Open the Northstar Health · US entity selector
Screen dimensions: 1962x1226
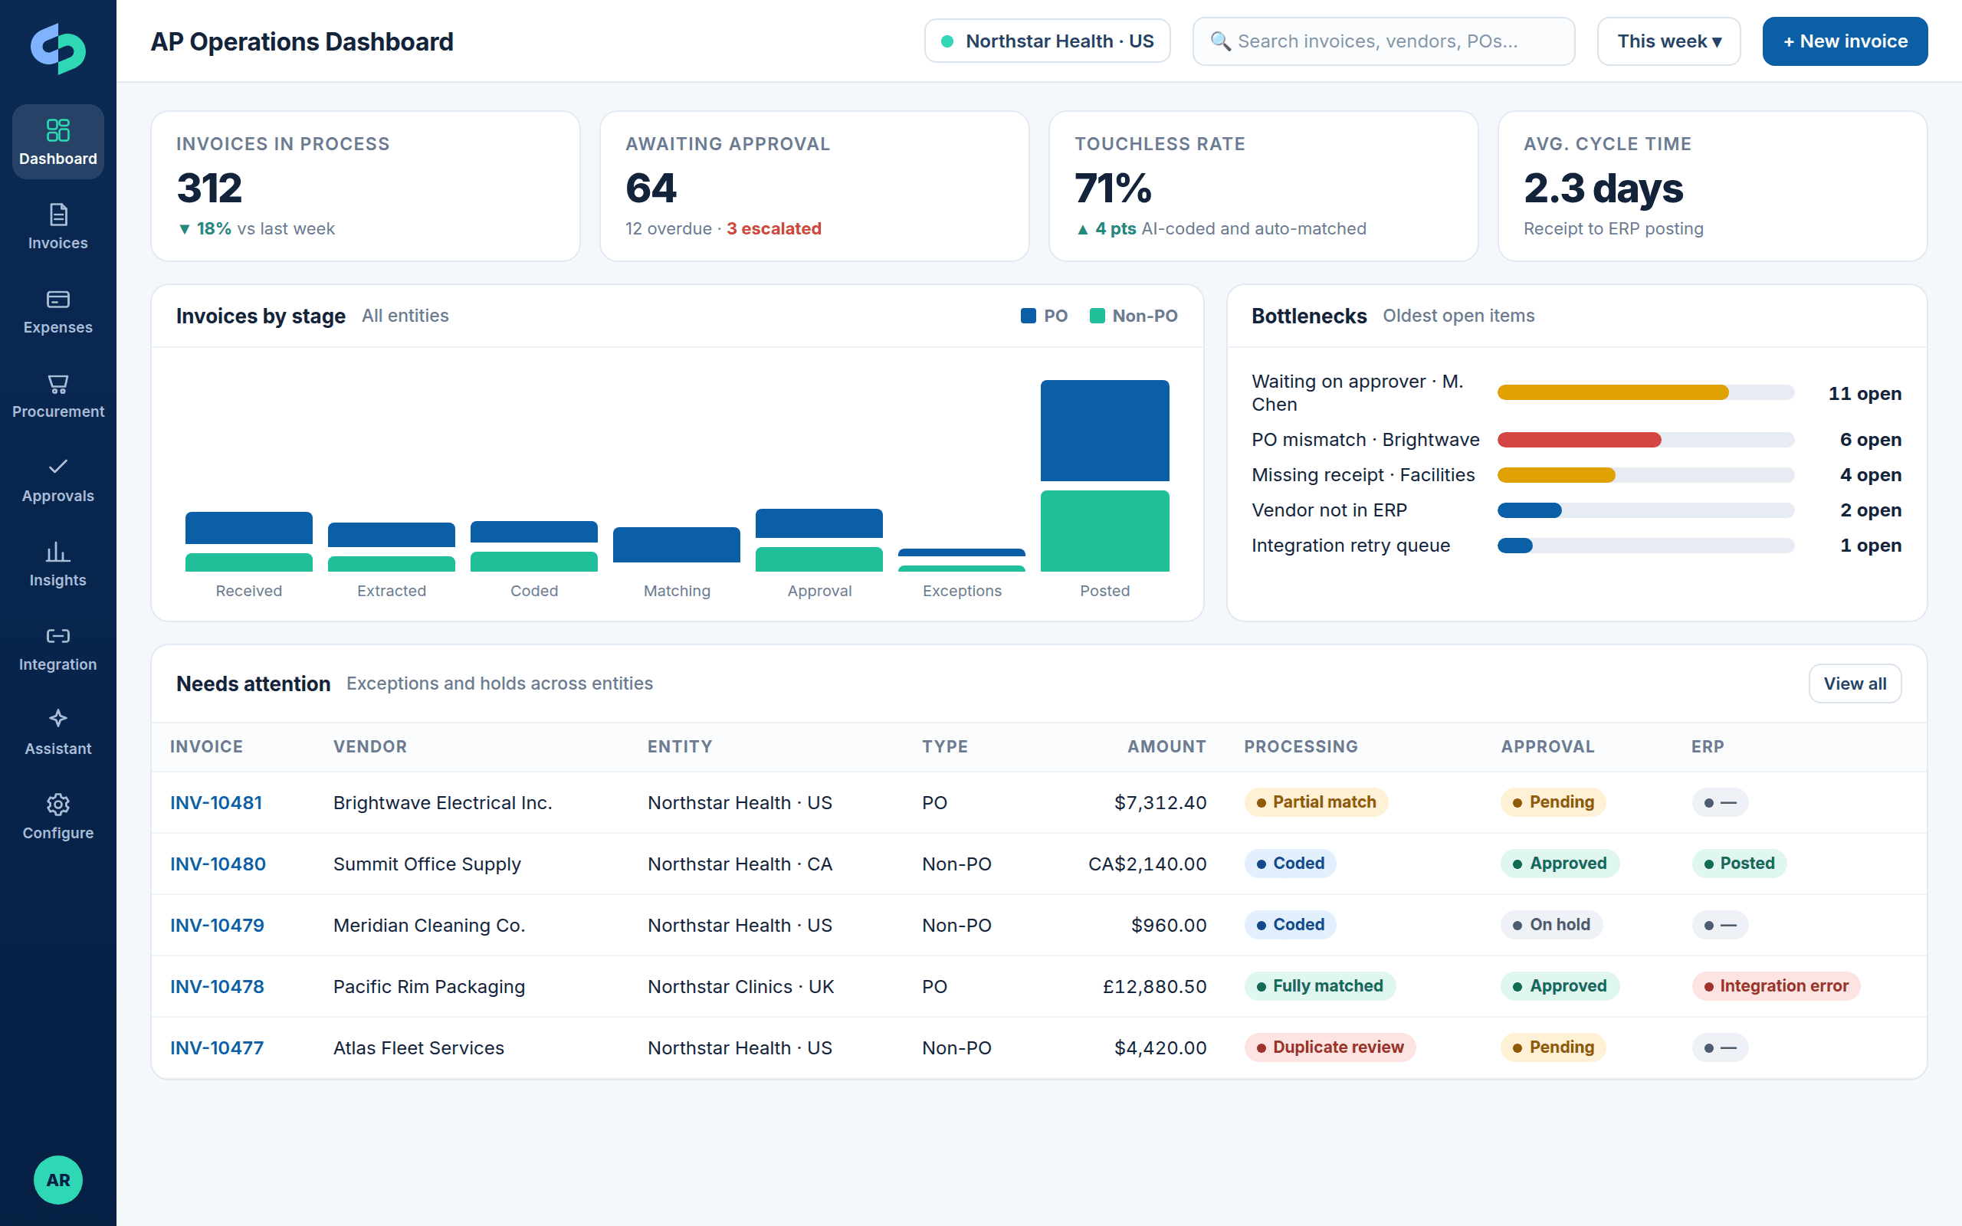(1047, 41)
